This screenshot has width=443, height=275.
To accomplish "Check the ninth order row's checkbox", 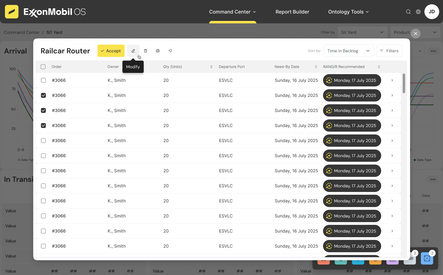I will [43, 201].
